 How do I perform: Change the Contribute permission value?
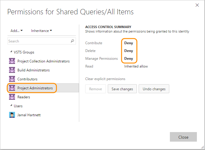click(x=129, y=43)
